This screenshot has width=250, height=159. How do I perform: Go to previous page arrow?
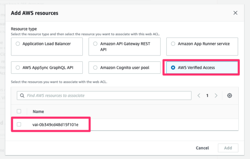(199, 96)
